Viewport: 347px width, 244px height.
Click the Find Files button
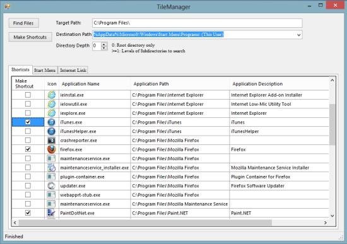click(x=23, y=23)
